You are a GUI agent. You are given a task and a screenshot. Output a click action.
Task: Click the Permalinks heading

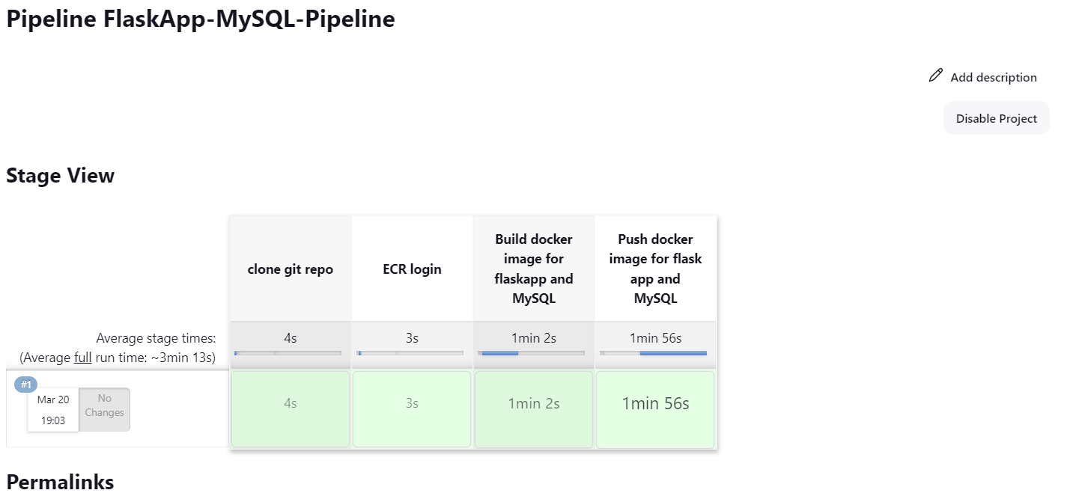coord(60,483)
